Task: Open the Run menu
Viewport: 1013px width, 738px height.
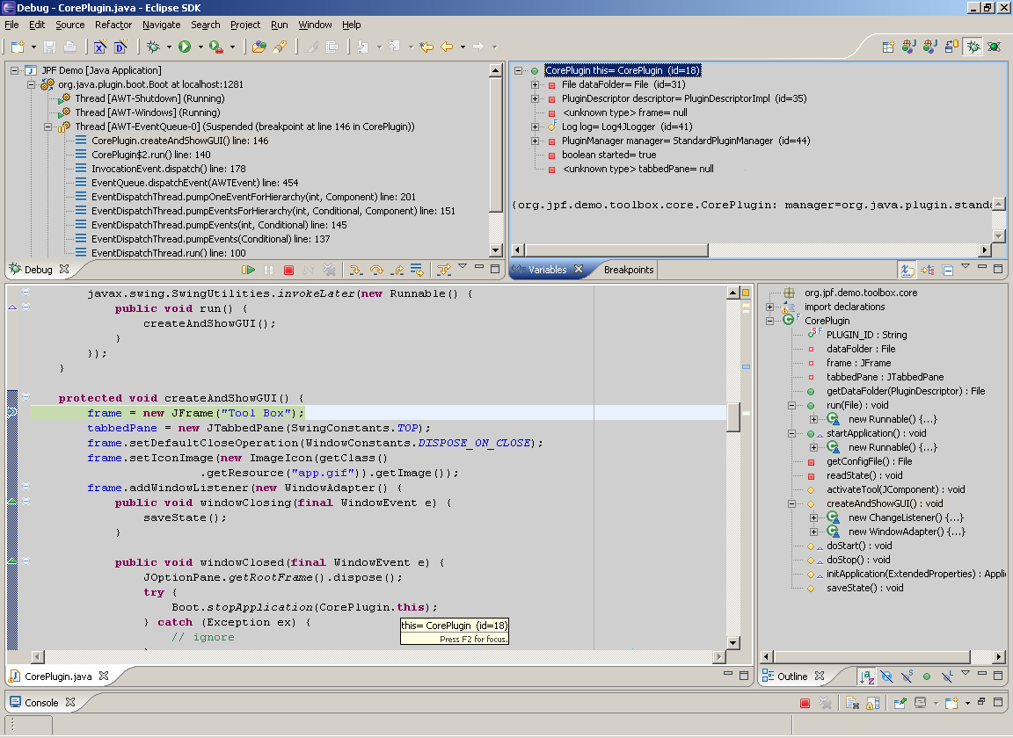Action: point(279,25)
